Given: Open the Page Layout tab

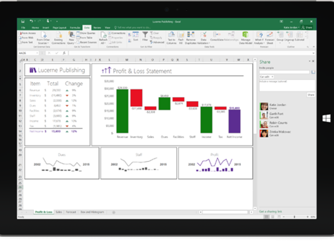Looking at the screenshot, I should click(x=59, y=28).
